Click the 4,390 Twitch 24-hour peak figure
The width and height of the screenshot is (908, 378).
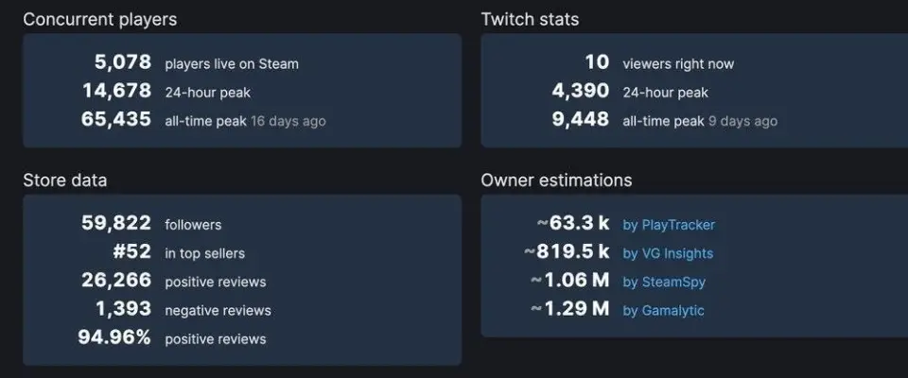coord(581,92)
